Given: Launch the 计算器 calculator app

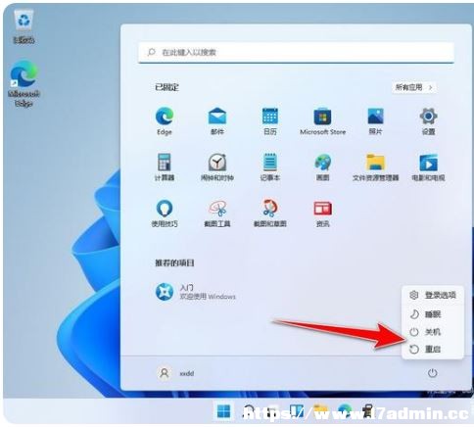Looking at the screenshot, I should 165,166.
